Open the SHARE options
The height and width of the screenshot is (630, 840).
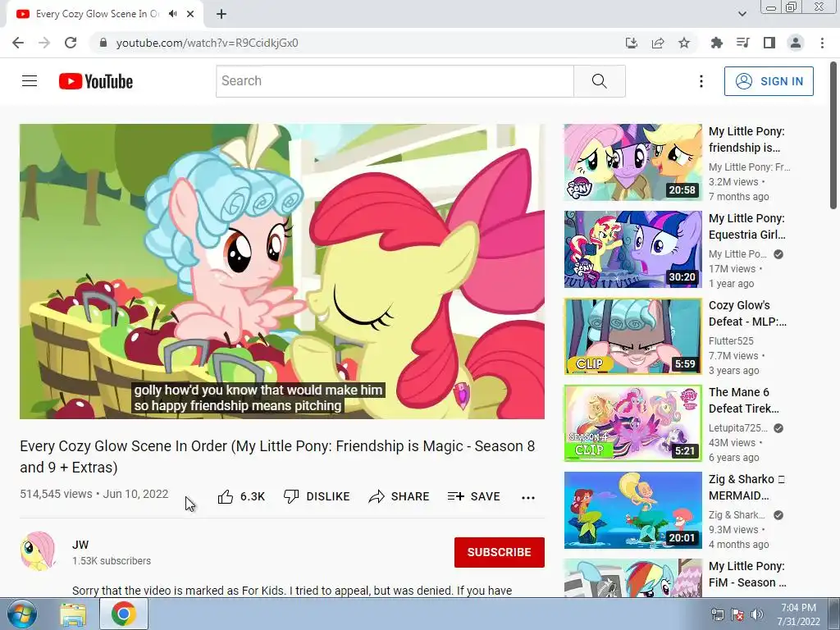coord(399,496)
